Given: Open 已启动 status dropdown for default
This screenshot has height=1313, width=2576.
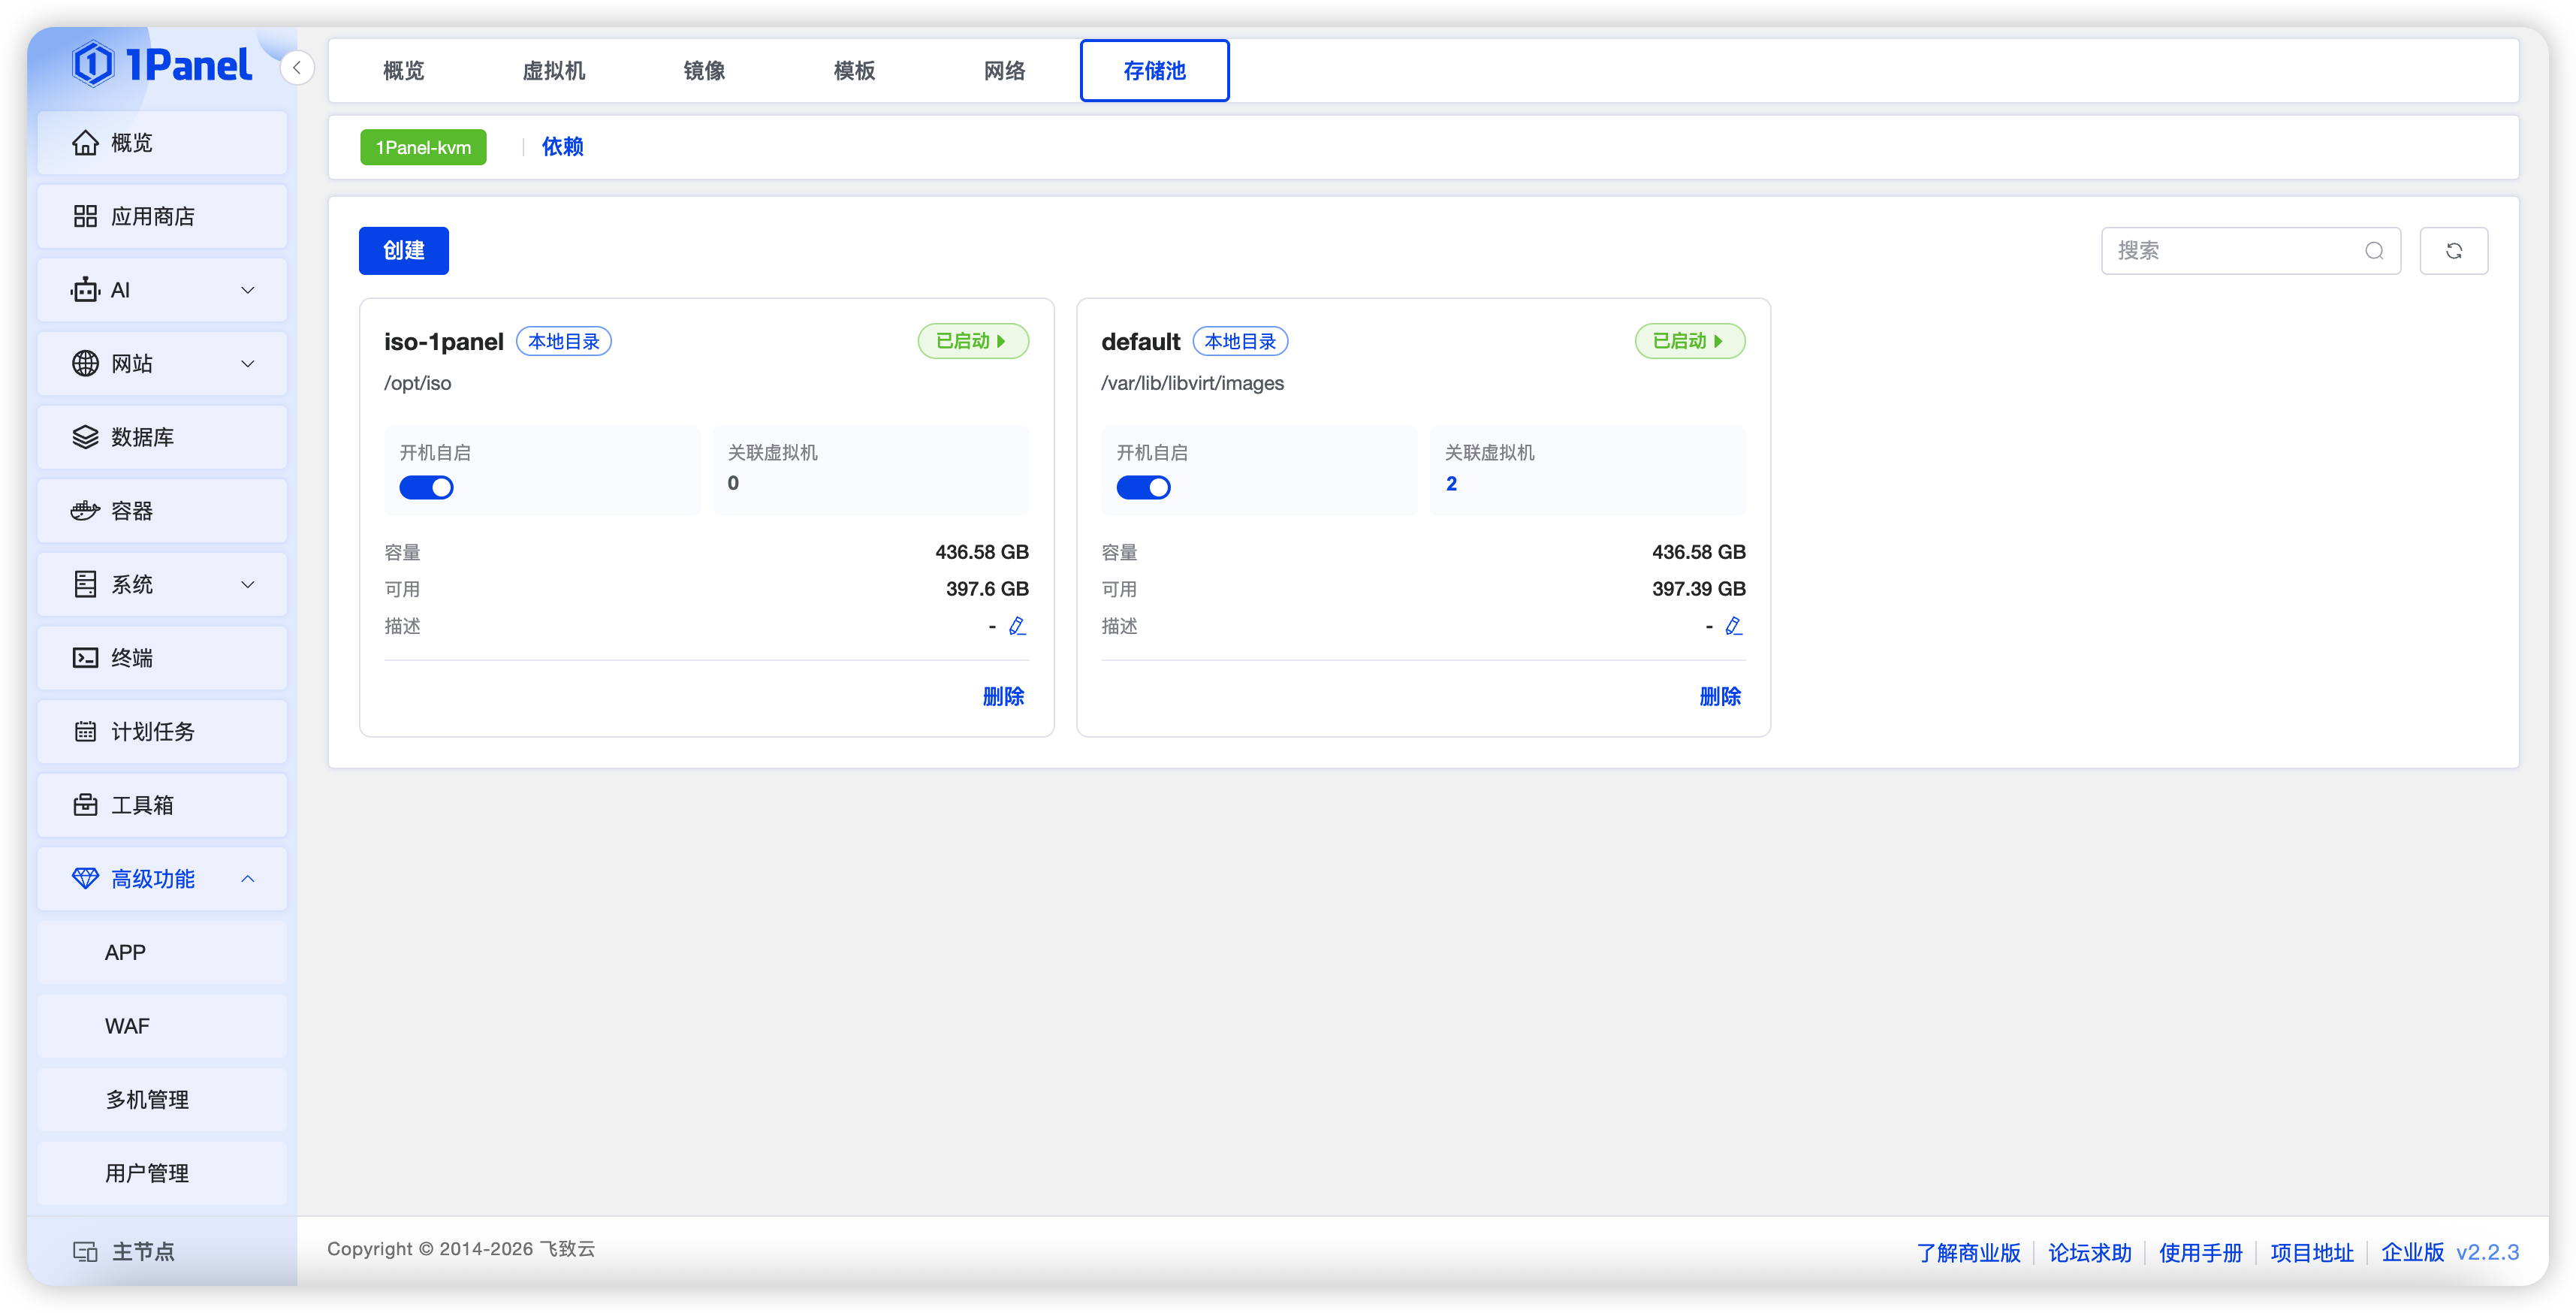Looking at the screenshot, I should coord(1690,342).
